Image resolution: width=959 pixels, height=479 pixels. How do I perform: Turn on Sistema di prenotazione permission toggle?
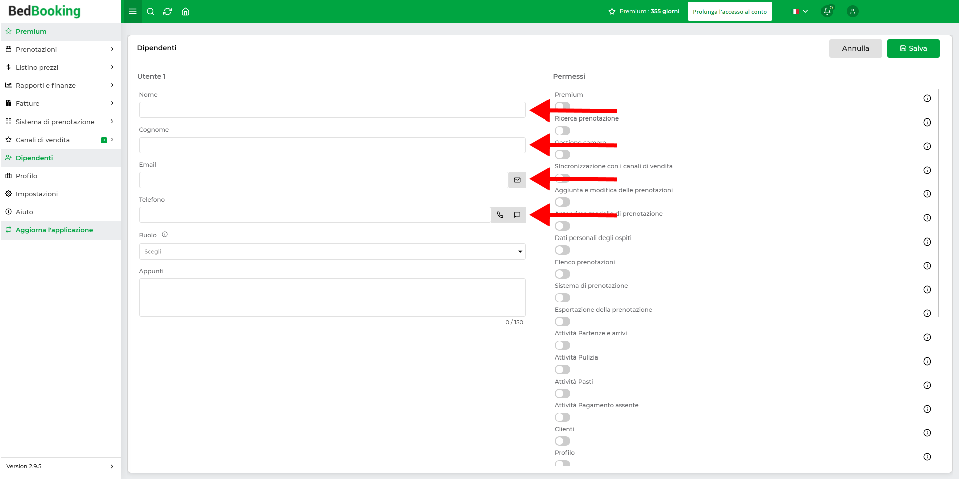(562, 298)
